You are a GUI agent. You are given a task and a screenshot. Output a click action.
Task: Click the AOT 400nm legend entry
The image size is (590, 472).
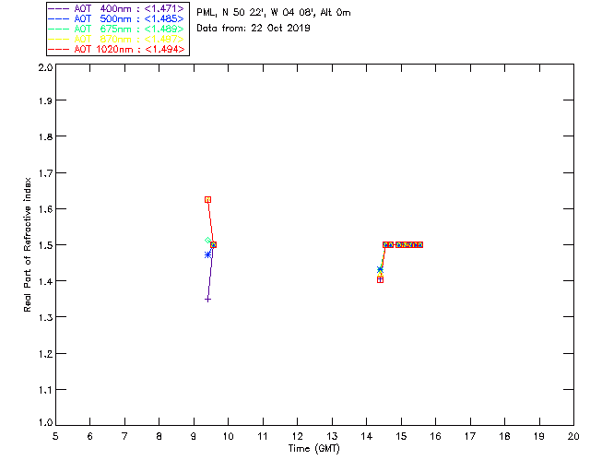click(116, 8)
